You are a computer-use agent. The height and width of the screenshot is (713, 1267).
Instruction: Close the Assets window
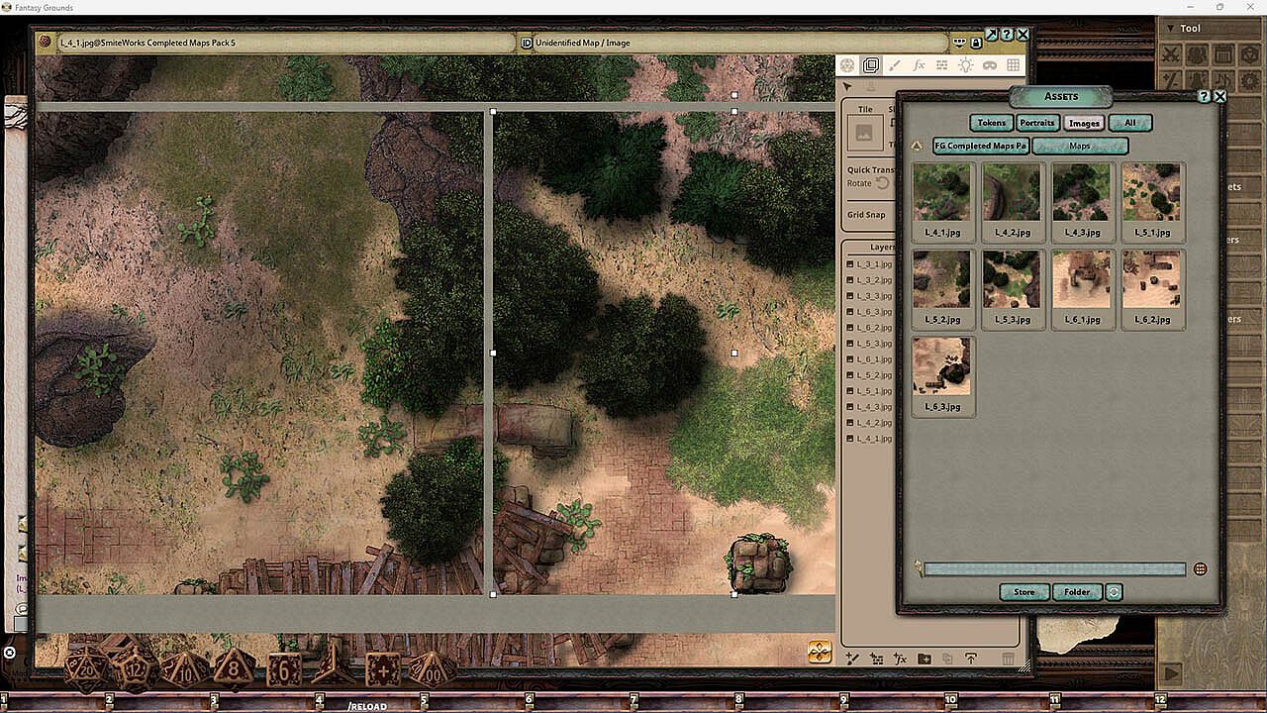pyautogui.click(x=1220, y=96)
